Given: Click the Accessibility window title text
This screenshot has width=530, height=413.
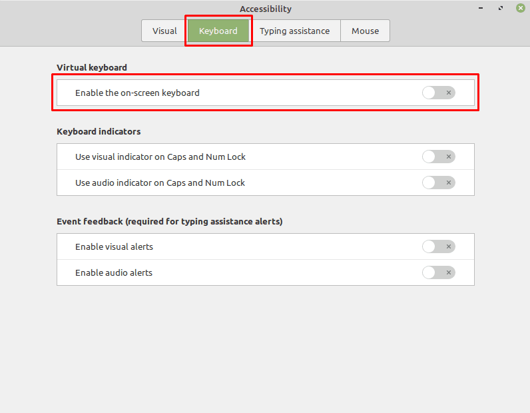Looking at the screenshot, I should (266, 9).
